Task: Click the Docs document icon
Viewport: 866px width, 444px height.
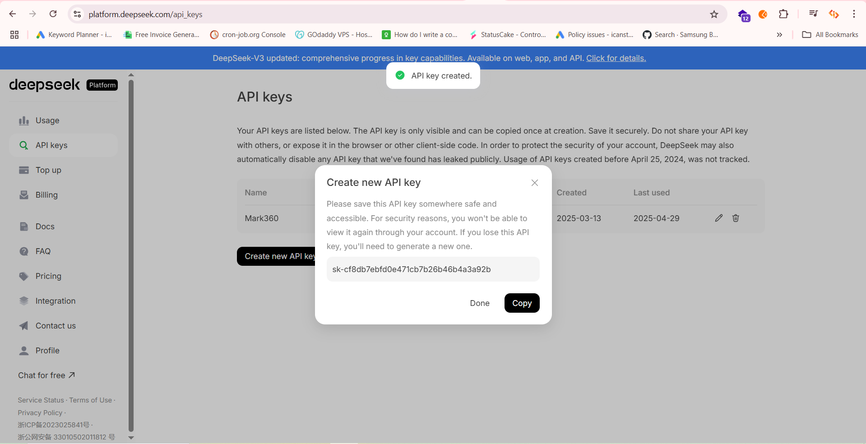Action: click(x=24, y=227)
